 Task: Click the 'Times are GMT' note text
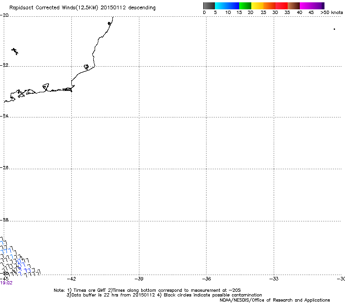point(90,290)
